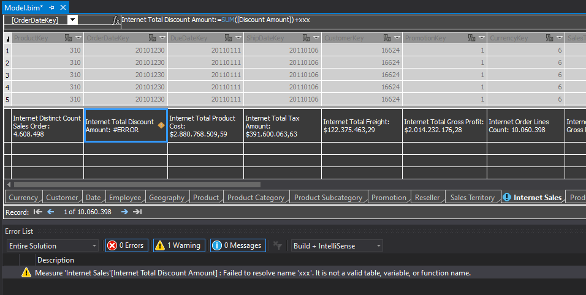The image size is (586, 295).
Task: Switch to the Currency table tab
Action: tap(23, 198)
